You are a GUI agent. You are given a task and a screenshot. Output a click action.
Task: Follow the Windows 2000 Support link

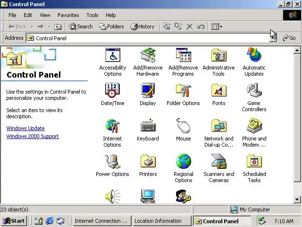coord(33,136)
